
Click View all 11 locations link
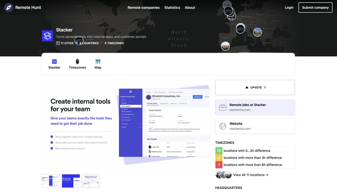(x=251, y=175)
